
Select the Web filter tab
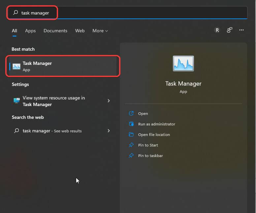pyautogui.click(x=80, y=31)
